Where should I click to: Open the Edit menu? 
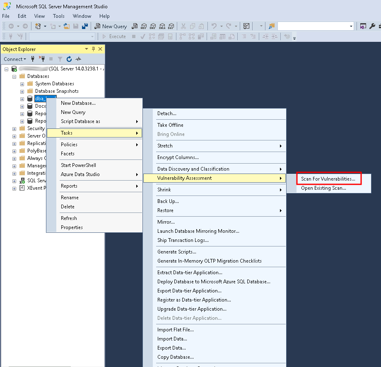click(22, 16)
